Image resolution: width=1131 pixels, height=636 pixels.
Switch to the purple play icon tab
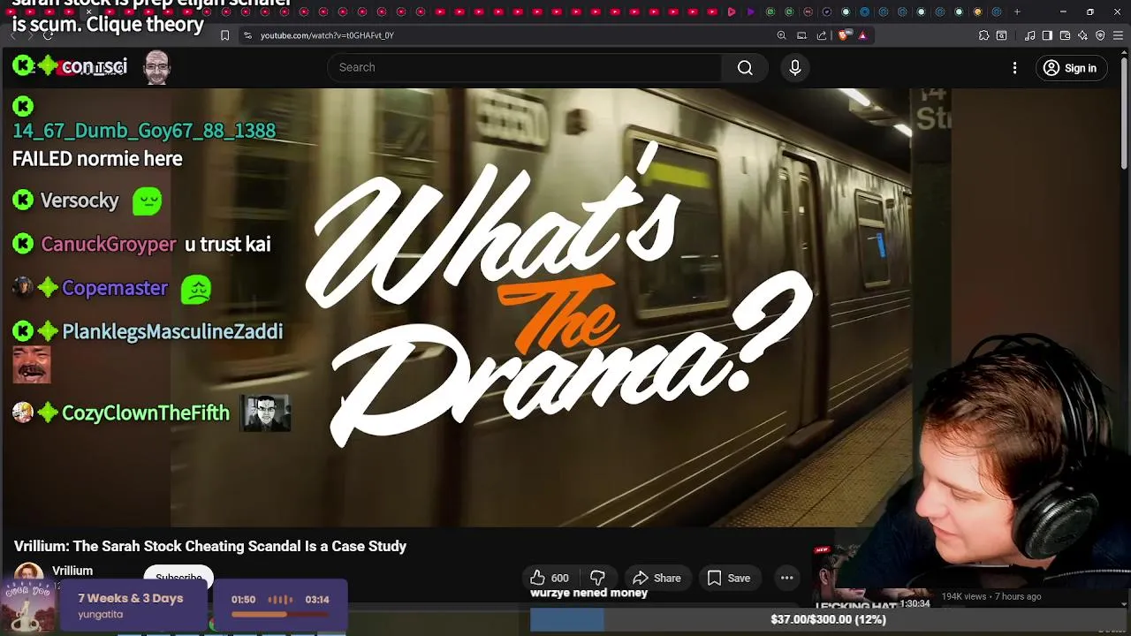750,11
